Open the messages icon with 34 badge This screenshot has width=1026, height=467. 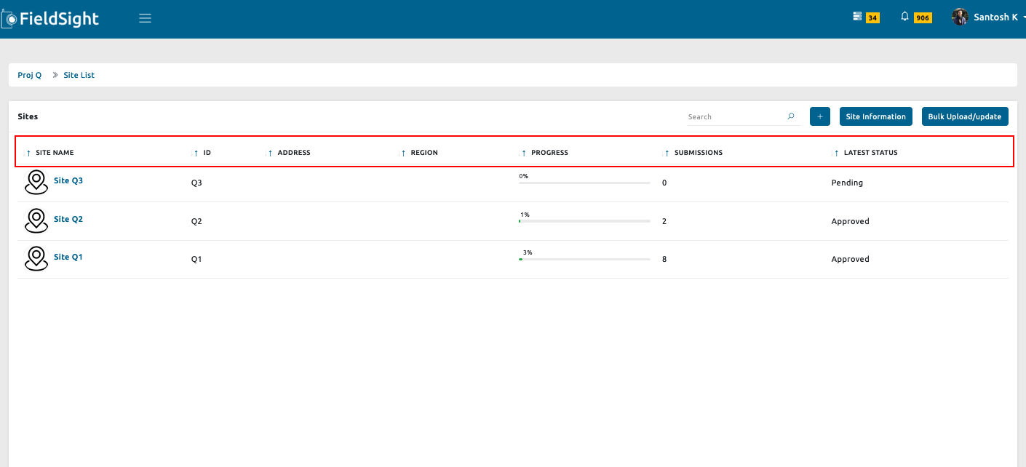[859, 15]
